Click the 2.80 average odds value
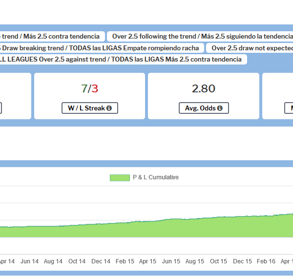 pyautogui.click(x=204, y=88)
